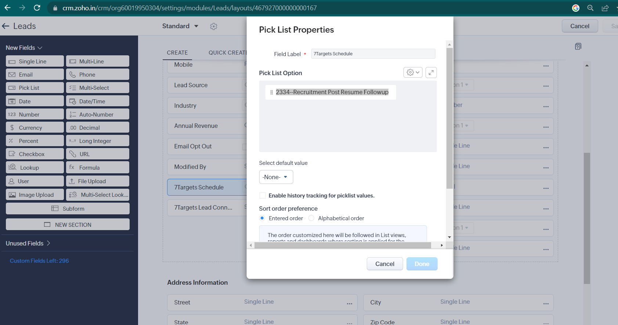This screenshot has height=325, width=618.
Task: Switch to the CREATE tab
Action: 177,53
